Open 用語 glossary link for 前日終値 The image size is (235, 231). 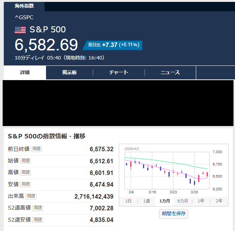[x=36, y=149]
